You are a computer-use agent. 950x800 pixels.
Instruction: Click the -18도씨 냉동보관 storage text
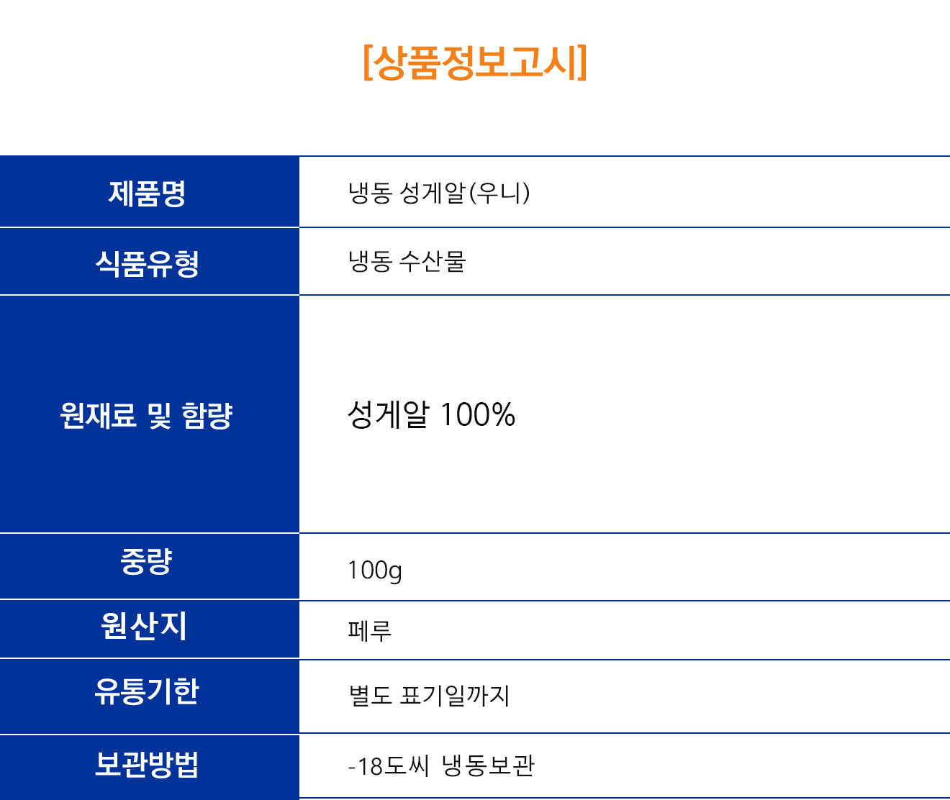(x=441, y=766)
